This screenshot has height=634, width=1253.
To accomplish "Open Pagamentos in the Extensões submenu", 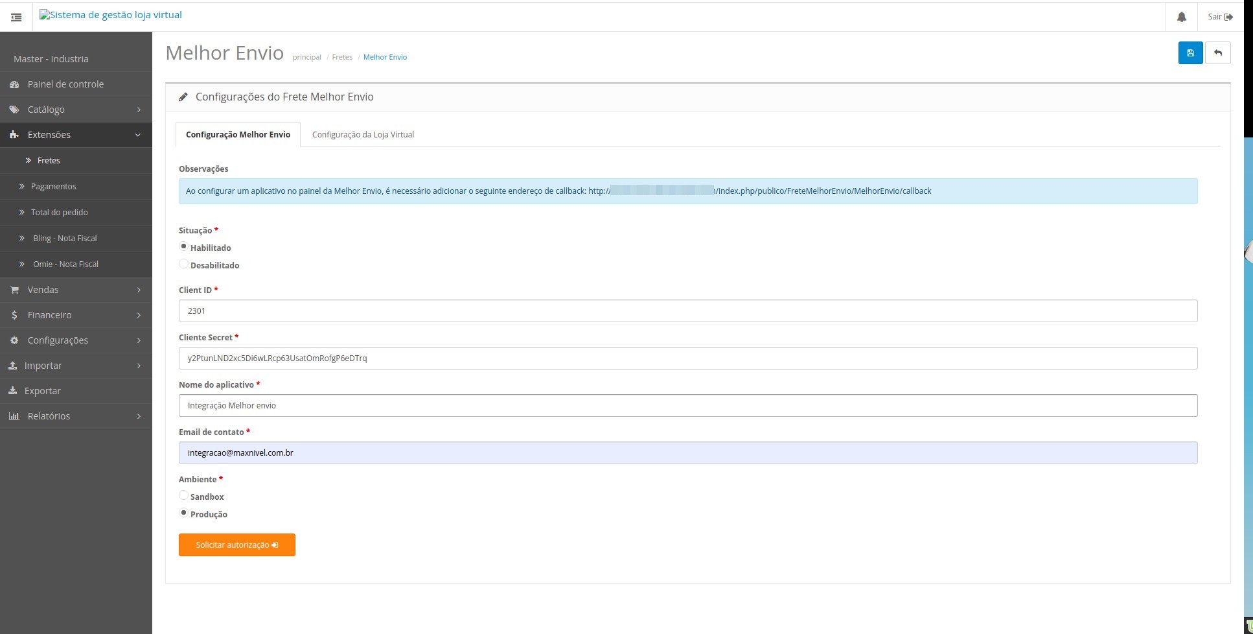I will [x=53, y=187].
